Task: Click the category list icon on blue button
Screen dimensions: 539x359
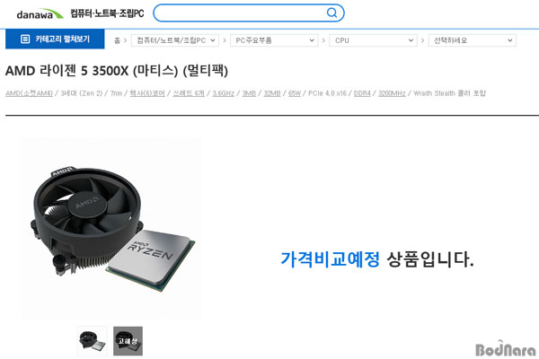Action: [25, 39]
